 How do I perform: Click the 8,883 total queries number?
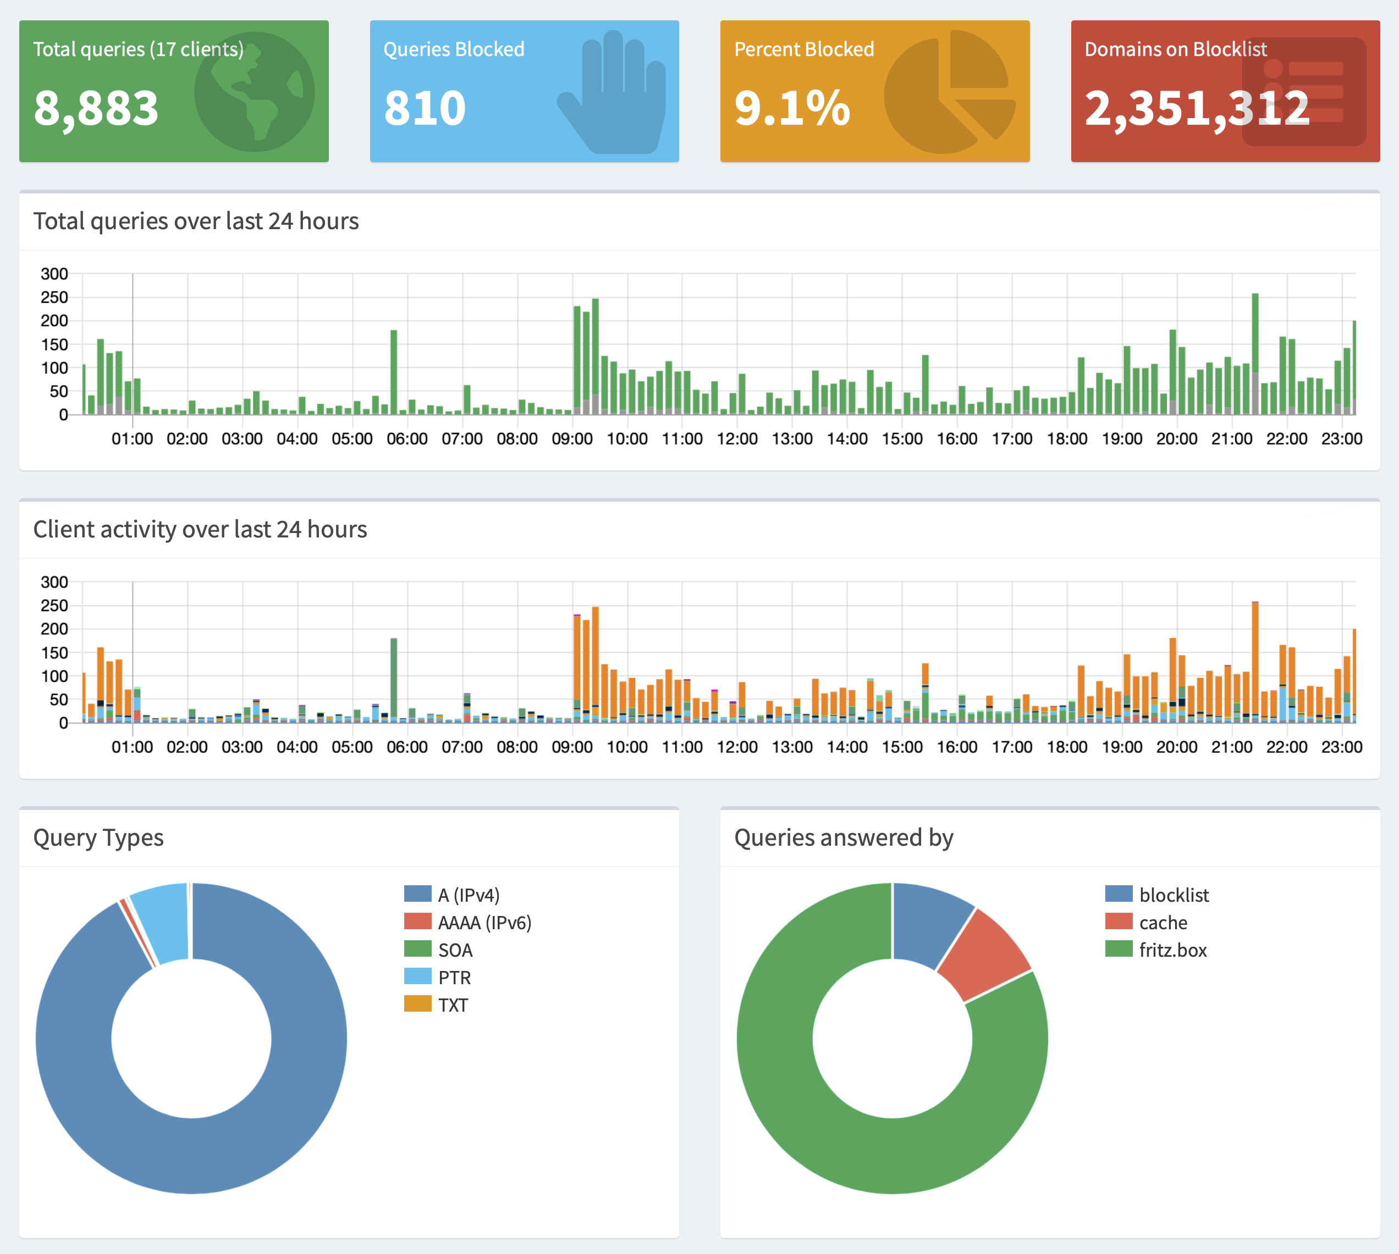[x=96, y=108]
